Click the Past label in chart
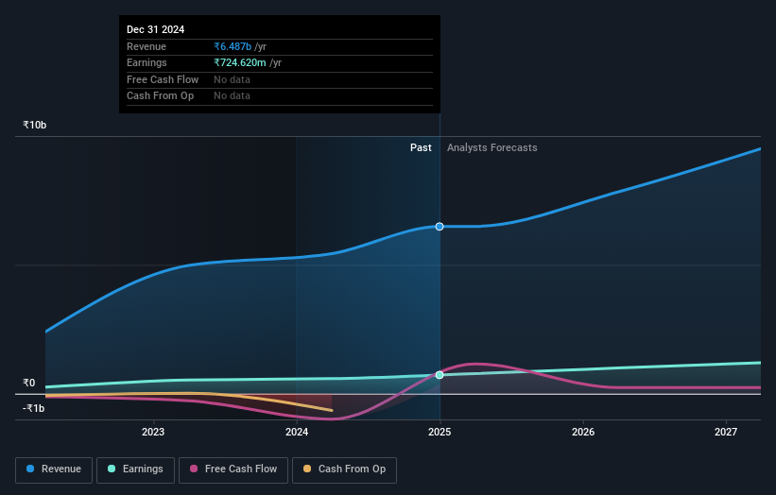Image resolution: width=776 pixels, height=495 pixels. pyautogui.click(x=421, y=147)
